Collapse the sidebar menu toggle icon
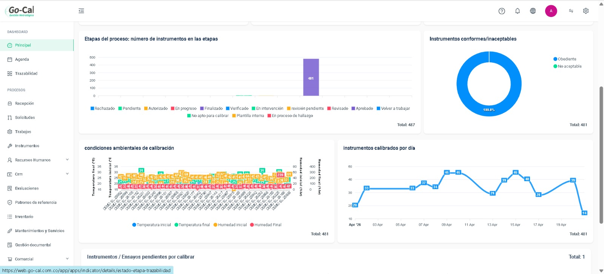The height and width of the screenshot is (274, 604). click(x=81, y=11)
